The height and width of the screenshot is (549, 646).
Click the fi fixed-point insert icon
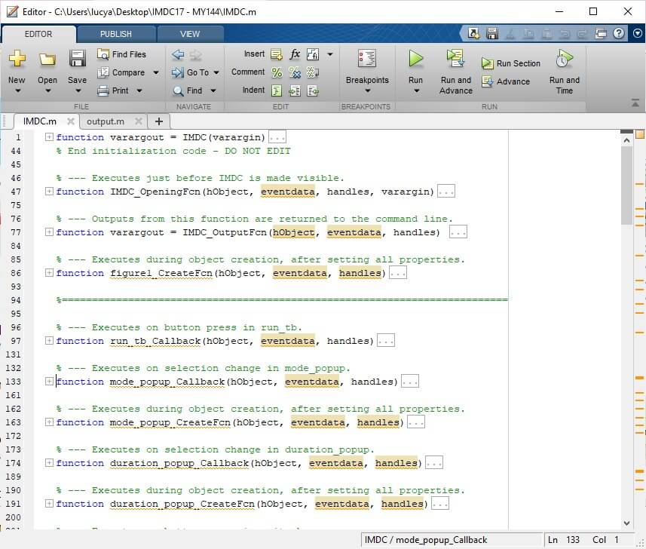point(313,54)
